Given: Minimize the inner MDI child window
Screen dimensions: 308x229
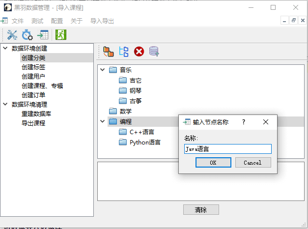Looking at the screenshot, I should (x=284, y=21).
